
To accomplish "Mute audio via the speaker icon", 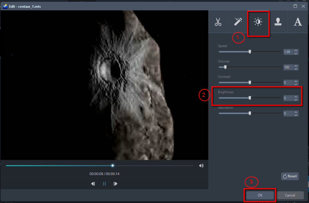I will (201, 166).
